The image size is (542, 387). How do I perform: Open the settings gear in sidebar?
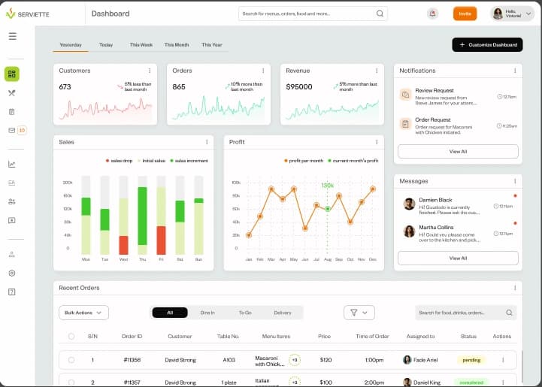pos(12,273)
